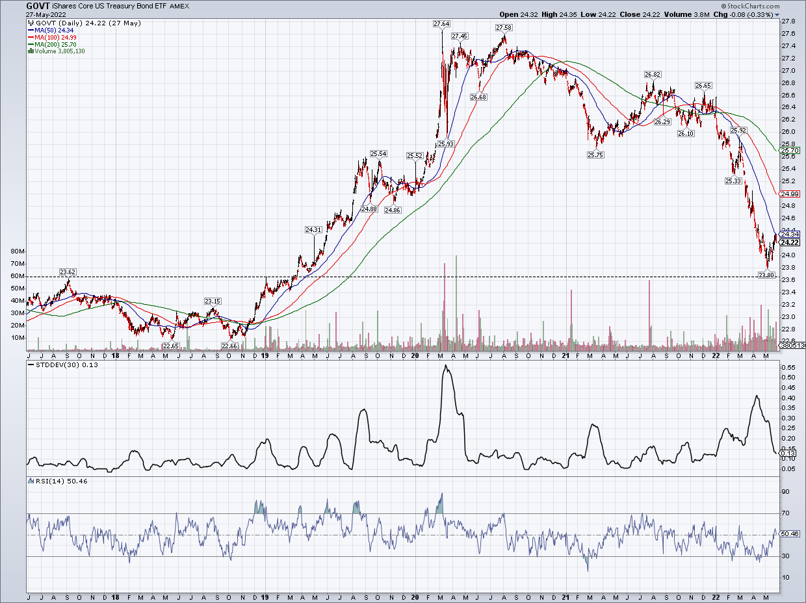
Task: Click the 25.54 price annotation
Action: coord(378,154)
